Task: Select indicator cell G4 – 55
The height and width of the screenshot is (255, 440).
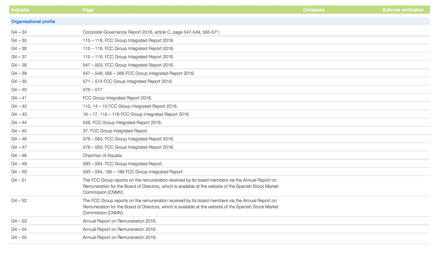Action: (x=19, y=237)
